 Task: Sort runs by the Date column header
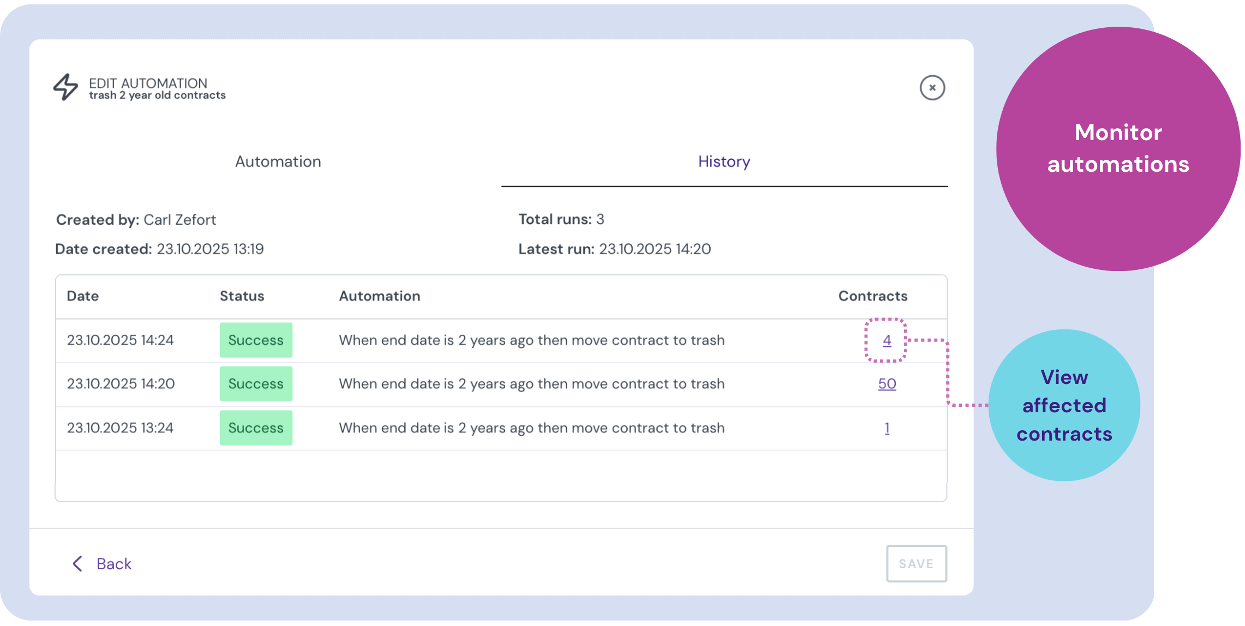coord(82,296)
